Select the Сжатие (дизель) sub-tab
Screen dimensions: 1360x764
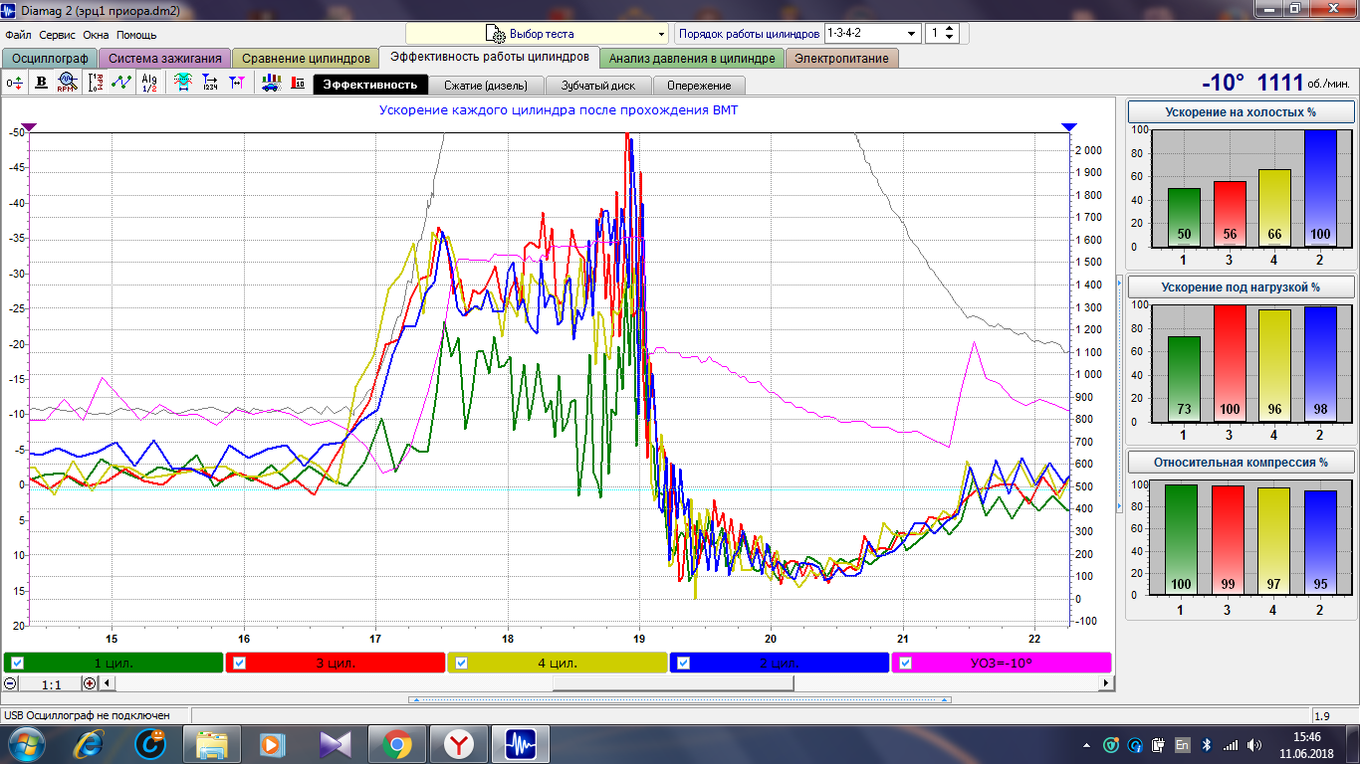(x=487, y=85)
